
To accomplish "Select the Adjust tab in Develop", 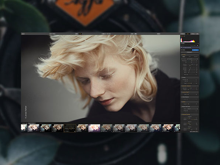I will [184, 57].
